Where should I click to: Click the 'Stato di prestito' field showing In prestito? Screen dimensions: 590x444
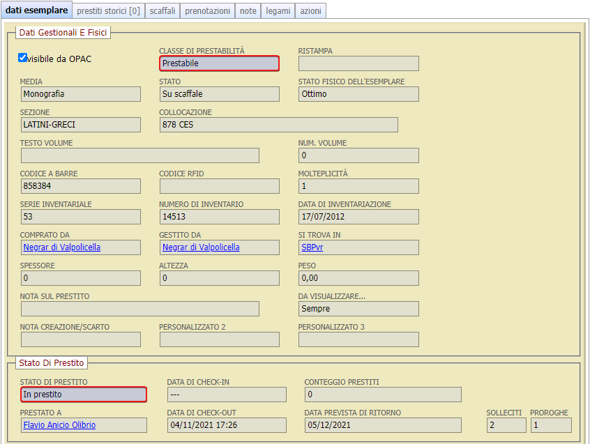pos(84,395)
